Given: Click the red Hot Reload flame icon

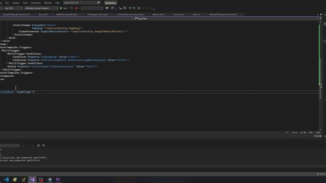Looking at the screenshot, I should (x=76, y=8).
